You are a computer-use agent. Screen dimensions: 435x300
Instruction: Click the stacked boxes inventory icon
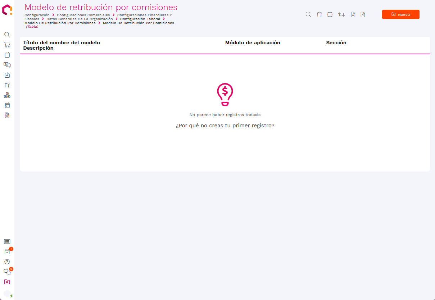tap(7, 95)
